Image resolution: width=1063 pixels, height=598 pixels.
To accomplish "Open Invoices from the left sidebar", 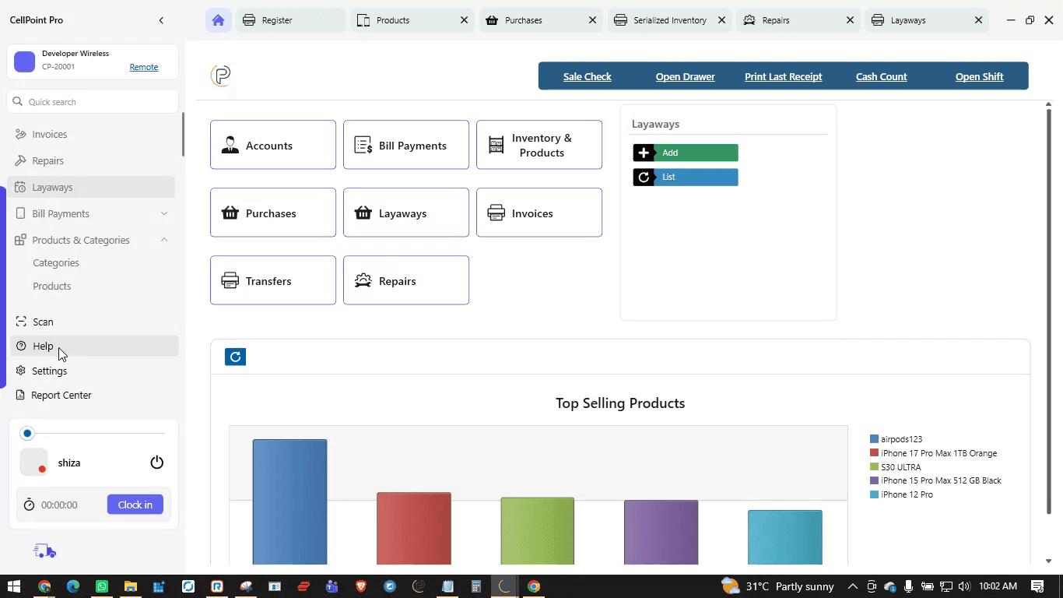I will coord(92,134).
